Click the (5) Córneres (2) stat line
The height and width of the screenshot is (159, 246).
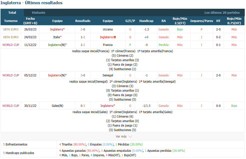coord(122,56)
